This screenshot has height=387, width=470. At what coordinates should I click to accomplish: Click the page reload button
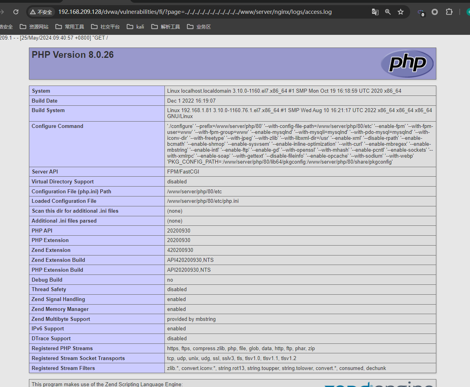(x=16, y=12)
